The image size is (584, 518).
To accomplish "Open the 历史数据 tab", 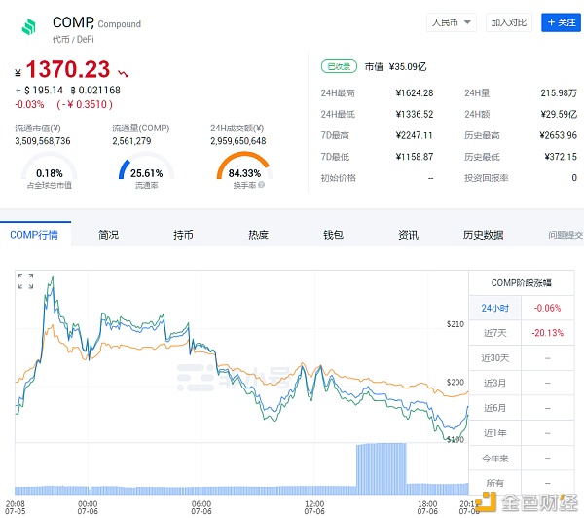I will (483, 235).
